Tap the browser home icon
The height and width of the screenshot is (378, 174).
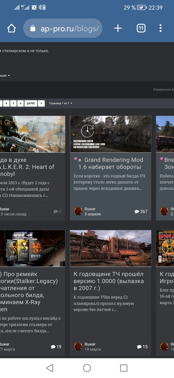(11, 28)
